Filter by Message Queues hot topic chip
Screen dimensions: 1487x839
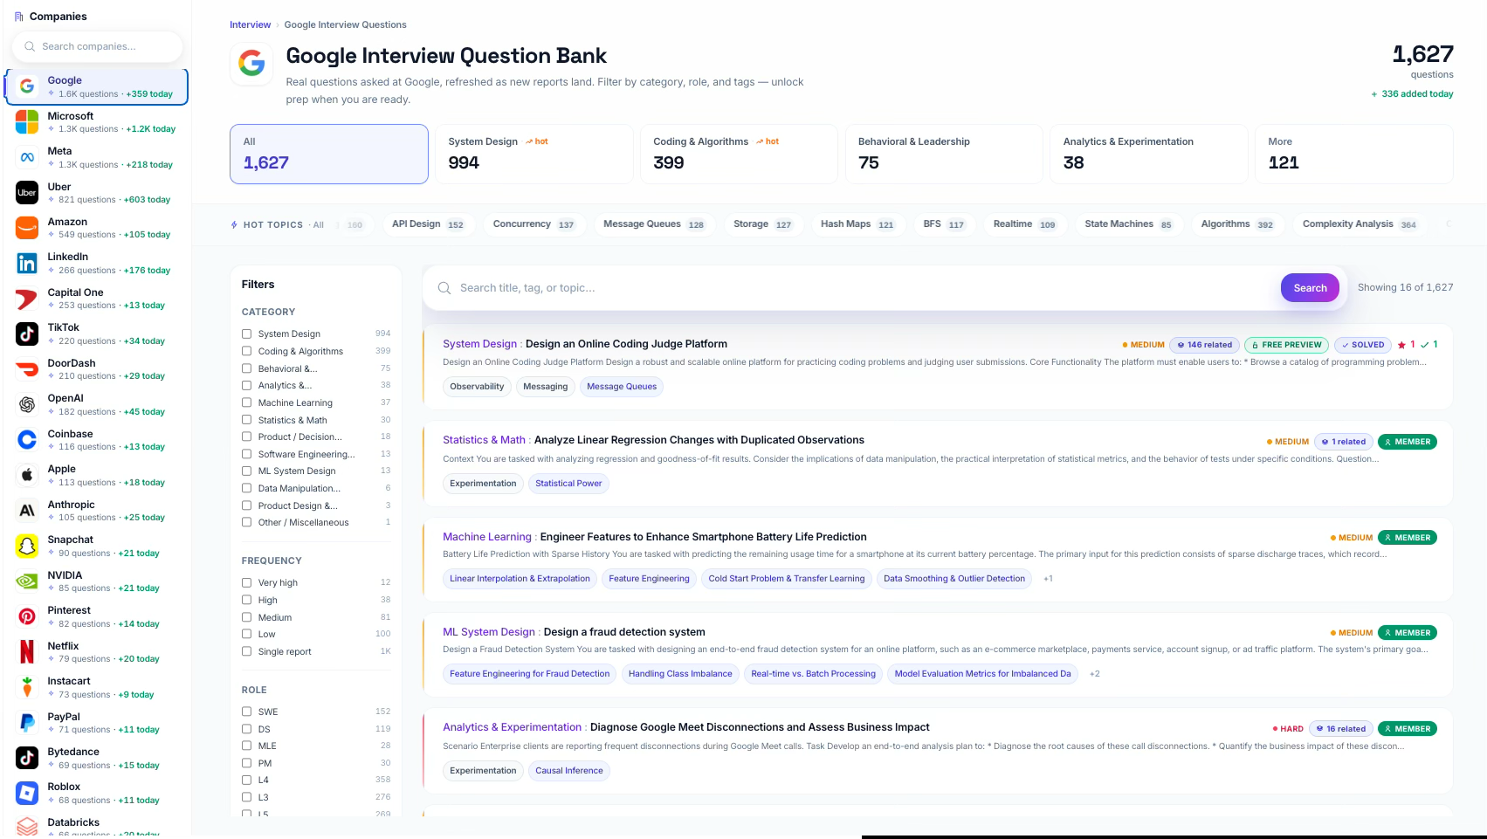[655, 224]
